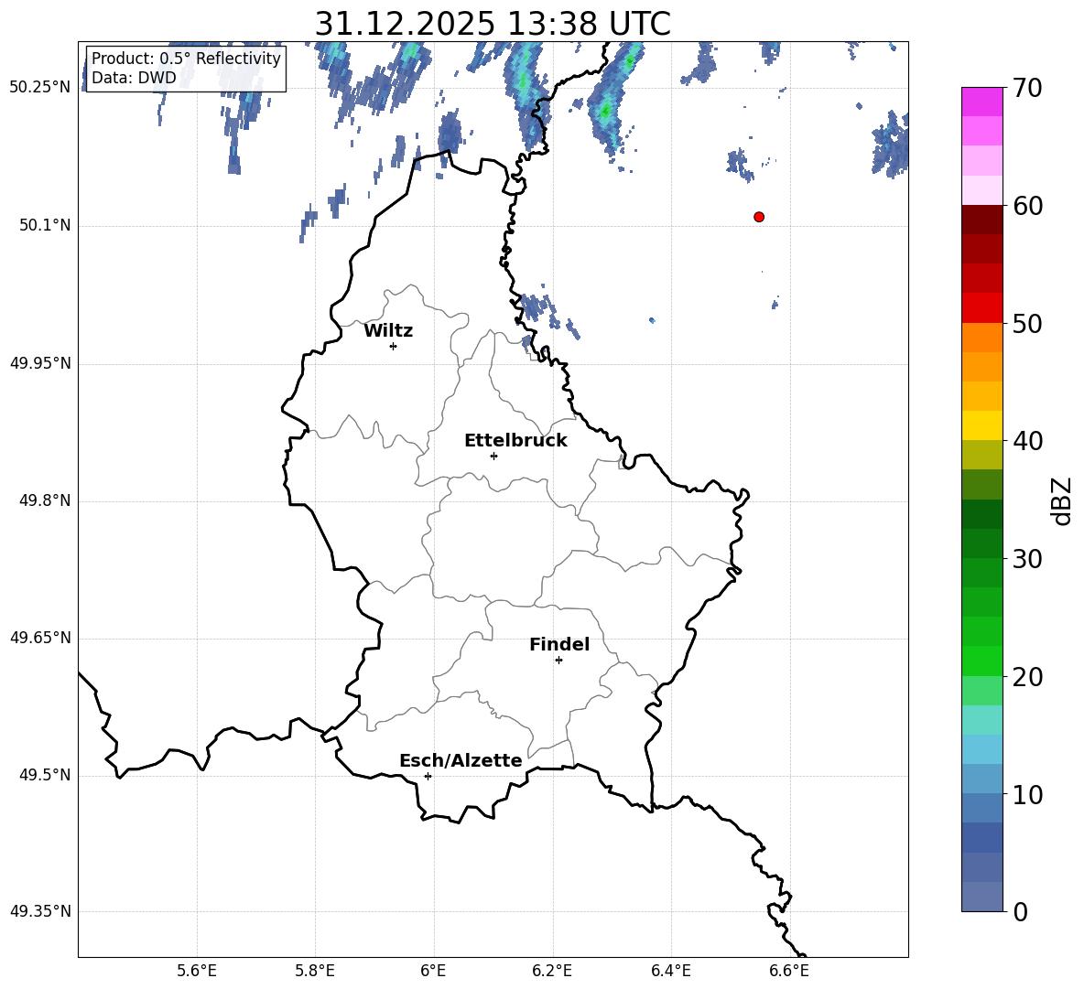Screen dimensions: 1084x989
Task: Click the timestamp title 31.12.2025 13:38 UTC
Action: 493,24
